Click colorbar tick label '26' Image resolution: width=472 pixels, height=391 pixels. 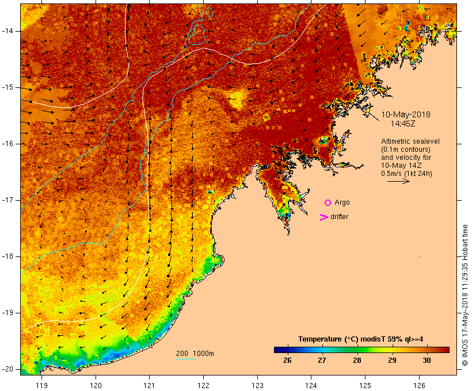[x=287, y=360]
